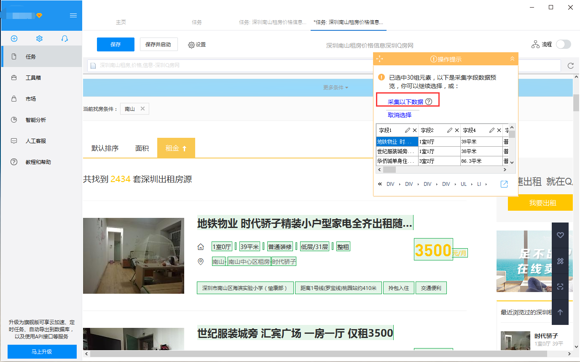The width and height of the screenshot is (580, 362).
Task: Open task 设置 with the gear
Action: click(197, 45)
